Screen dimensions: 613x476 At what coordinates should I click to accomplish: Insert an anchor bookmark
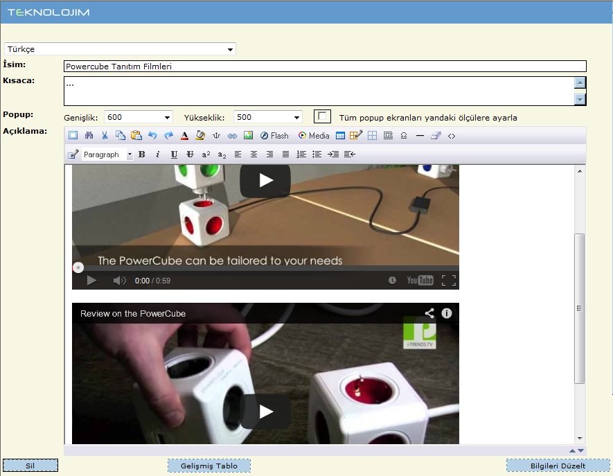click(216, 136)
